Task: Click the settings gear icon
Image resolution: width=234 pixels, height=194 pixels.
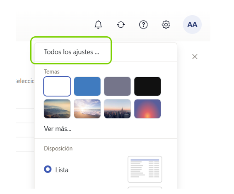Action: tap(166, 25)
